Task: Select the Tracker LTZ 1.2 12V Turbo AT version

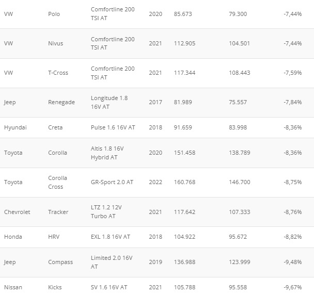Action: [106, 212]
